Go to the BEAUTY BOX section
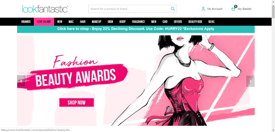This screenshot has width=275, height=132. 195,22
